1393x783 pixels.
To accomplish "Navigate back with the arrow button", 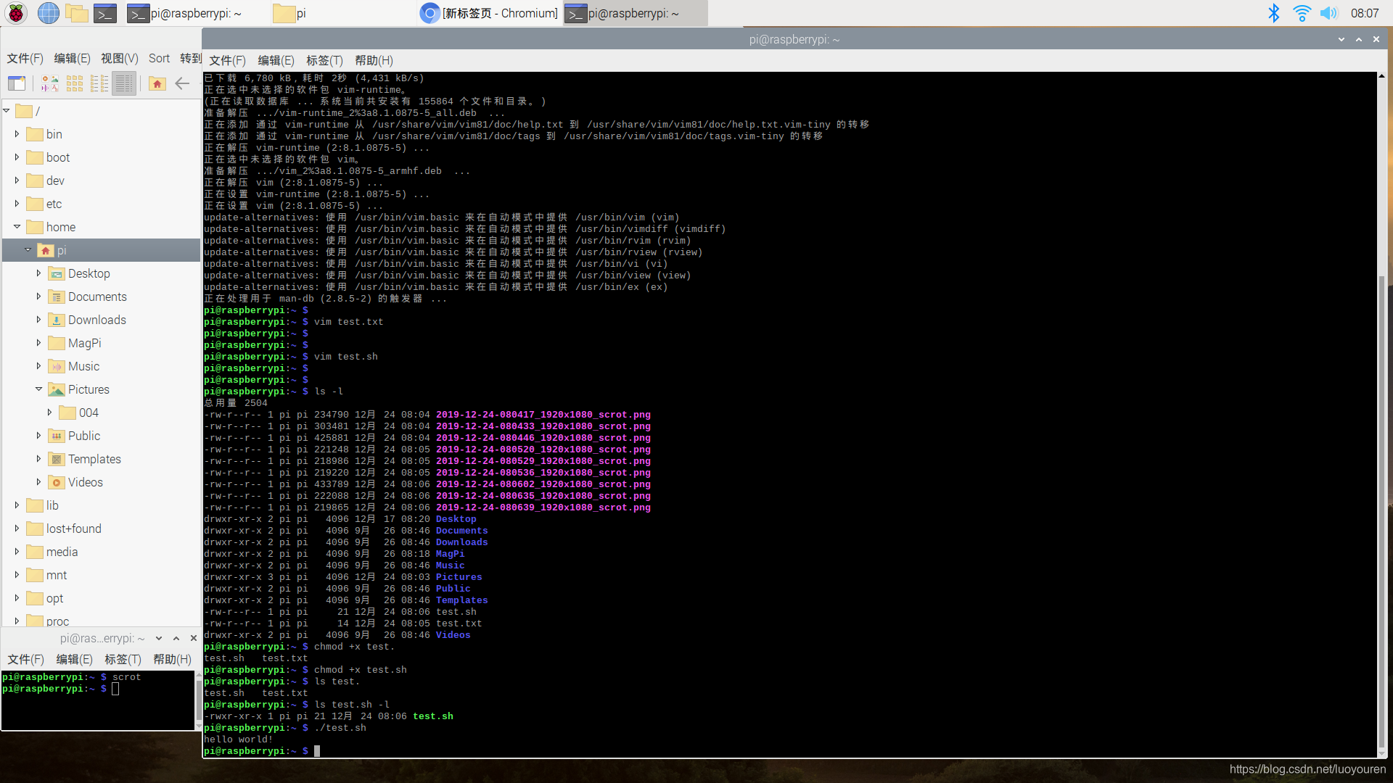I will 182,84.
